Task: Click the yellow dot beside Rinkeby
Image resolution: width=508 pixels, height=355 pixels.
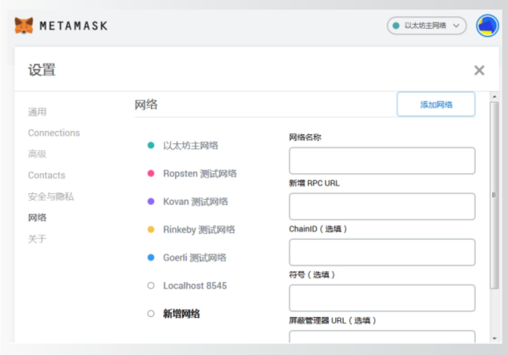Action: (x=151, y=229)
